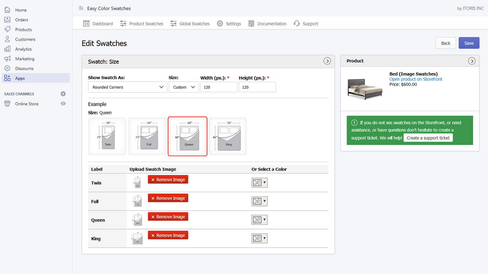Remove image for King swatch
This screenshot has height=274, width=488.
[x=168, y=236]
